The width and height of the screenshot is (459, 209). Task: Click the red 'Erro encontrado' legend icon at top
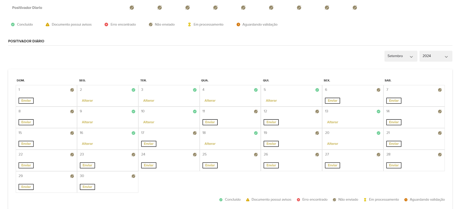point(106,25)
